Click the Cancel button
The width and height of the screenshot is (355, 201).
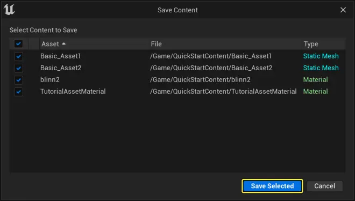tap(325, 186)
